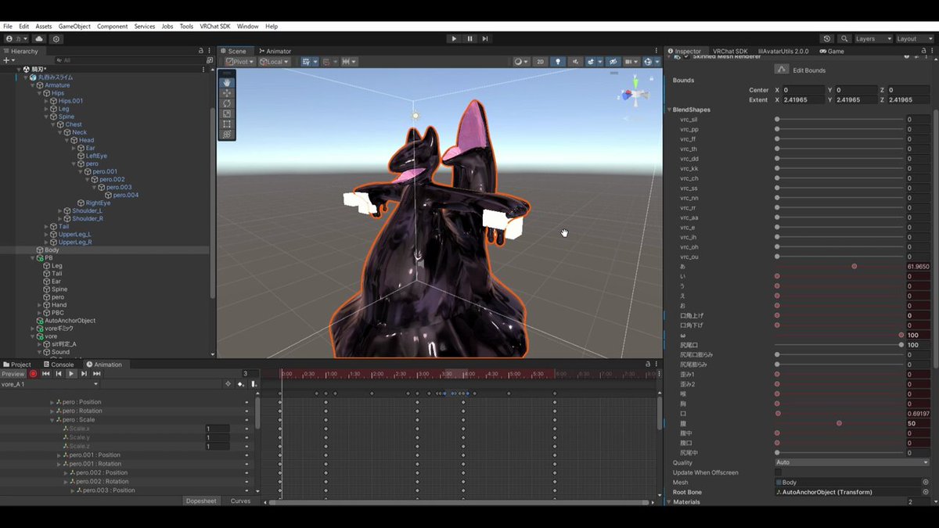This screenshot has width=939, height=528.
Task: Select the Scale tool in Scene overlay
Action: pos(227,113)
